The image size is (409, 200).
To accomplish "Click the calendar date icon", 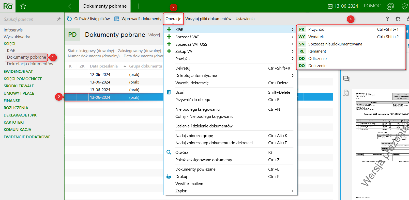I will 330,6.
